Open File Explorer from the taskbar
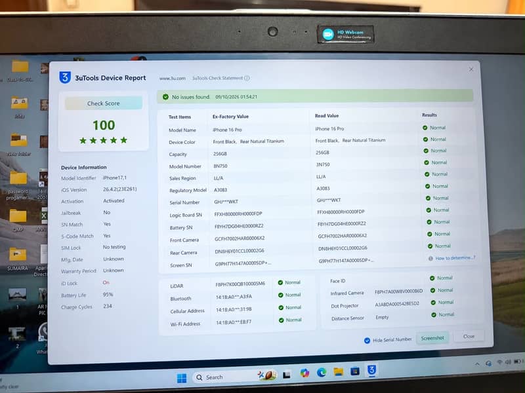Image resolution: width=525 pixels, height=393 pixels. pos(338,371)
